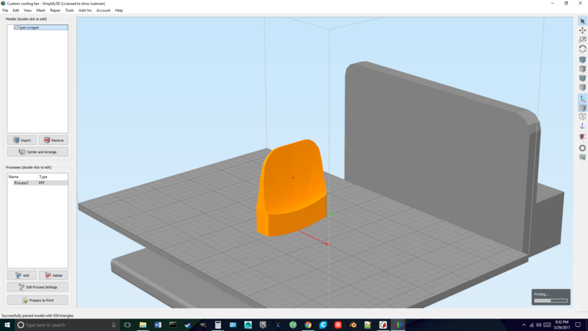The width and height of the screenshot is (588, 331).
Task: Open the Windows Start menu
Action: click(x=7, y=325)
